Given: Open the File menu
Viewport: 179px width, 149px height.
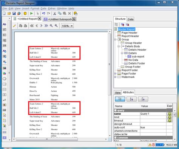Looking at the screenshot, I should (x=5, y=9).
